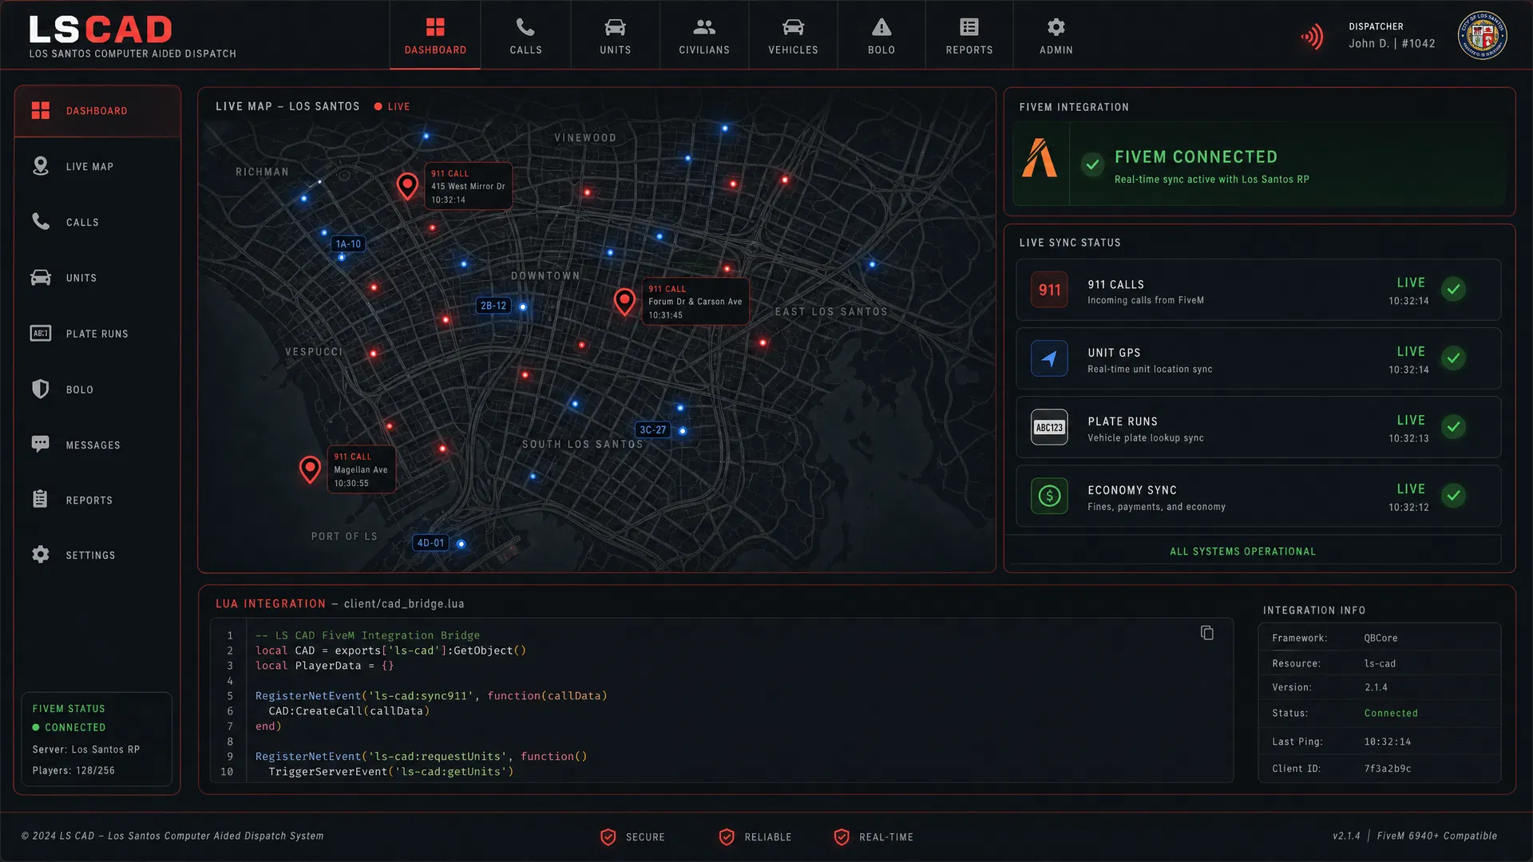
Task: Click the 'John D. | #1042' dispatcher name
Action: point(1392,43)
